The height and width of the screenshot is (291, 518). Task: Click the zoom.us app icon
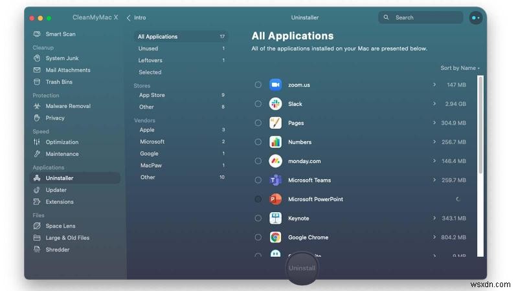275,85
